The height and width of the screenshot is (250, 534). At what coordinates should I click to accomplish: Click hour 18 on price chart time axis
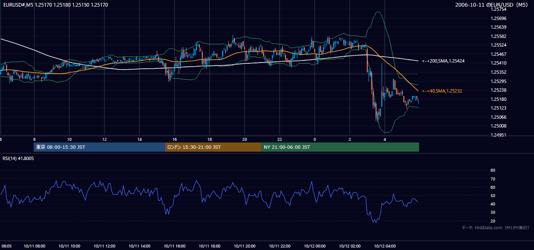pos(210,139)
